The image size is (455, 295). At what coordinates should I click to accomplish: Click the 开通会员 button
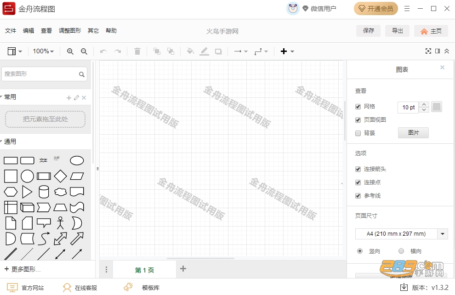[376, 9]
